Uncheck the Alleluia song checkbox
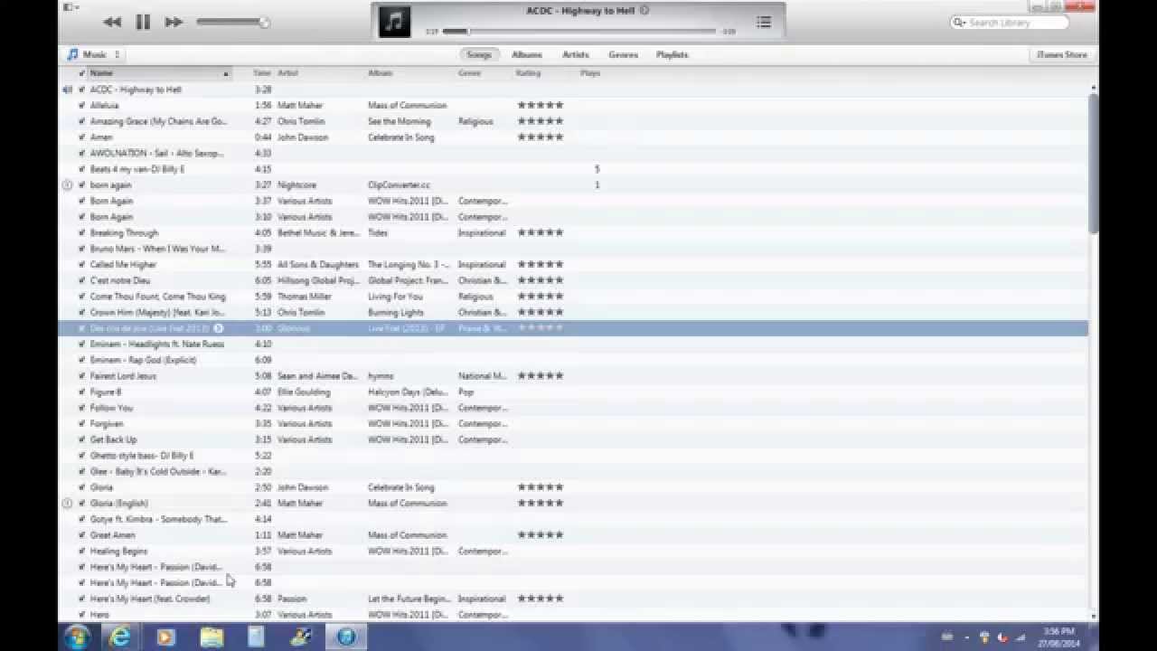 pos(81,105)
